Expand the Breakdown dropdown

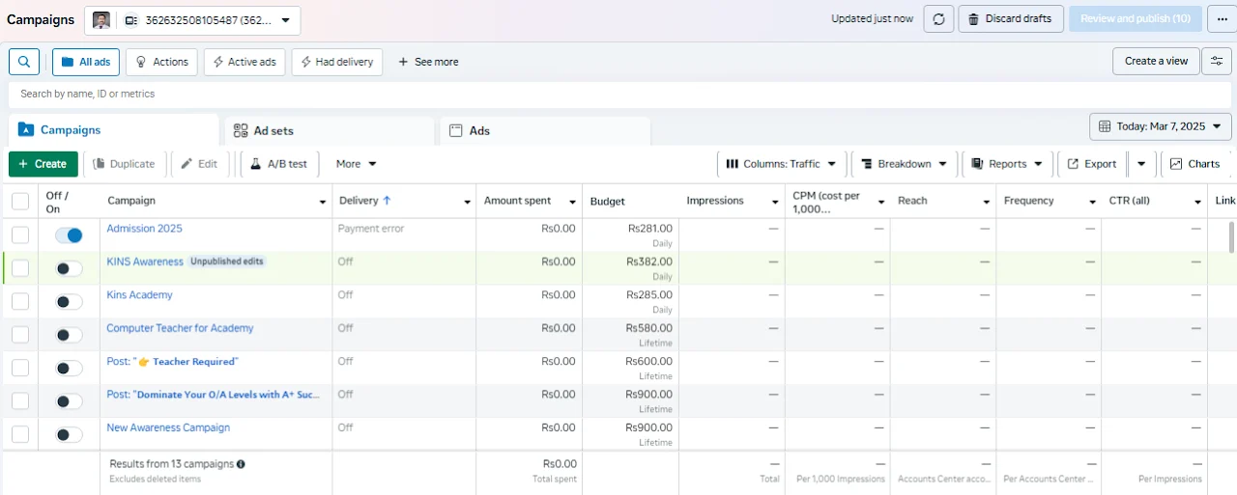pyautogui.click(x=905, y=164)
